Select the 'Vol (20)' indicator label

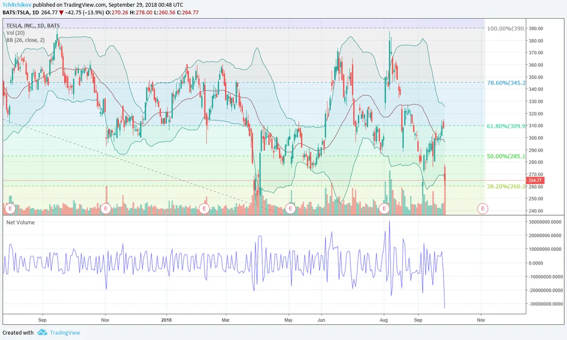click(x=16, y=33)
